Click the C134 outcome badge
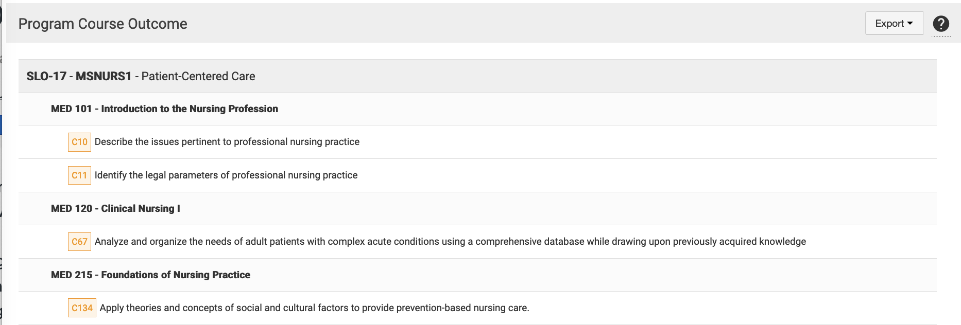Screen dimensions: 961x325 coord(82,308)
